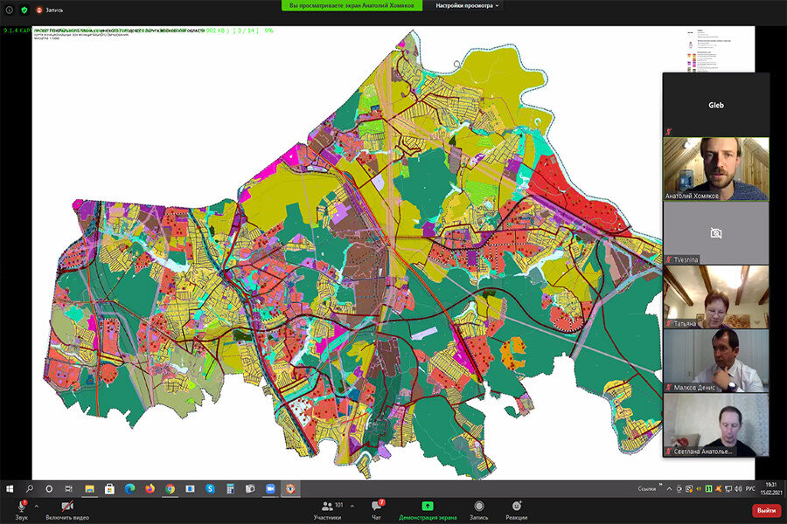
Task: Click muted mic icon on Gleb tile
Action: (669, 132)
